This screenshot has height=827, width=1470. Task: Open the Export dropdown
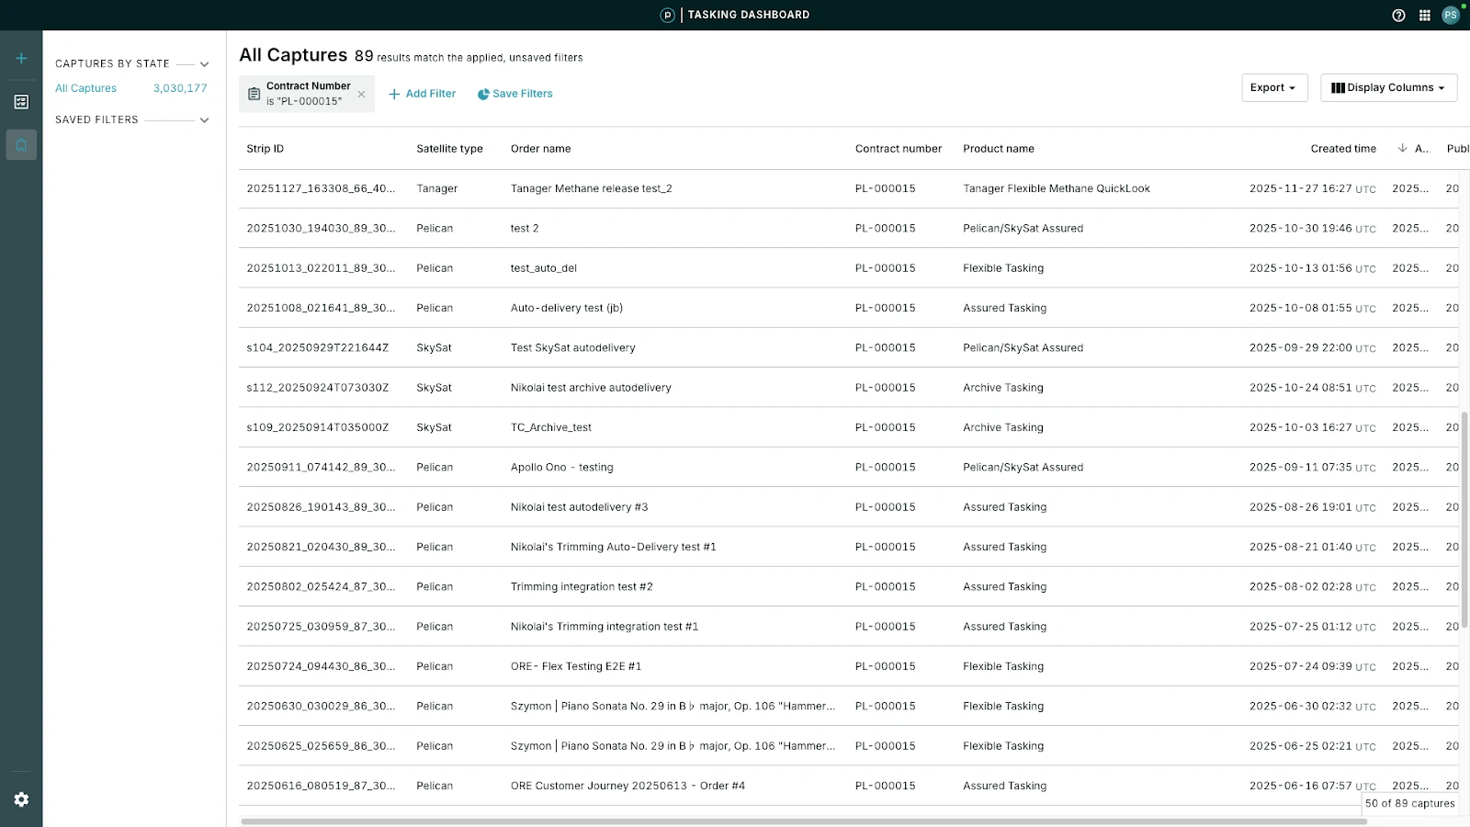coord(1273,87)
